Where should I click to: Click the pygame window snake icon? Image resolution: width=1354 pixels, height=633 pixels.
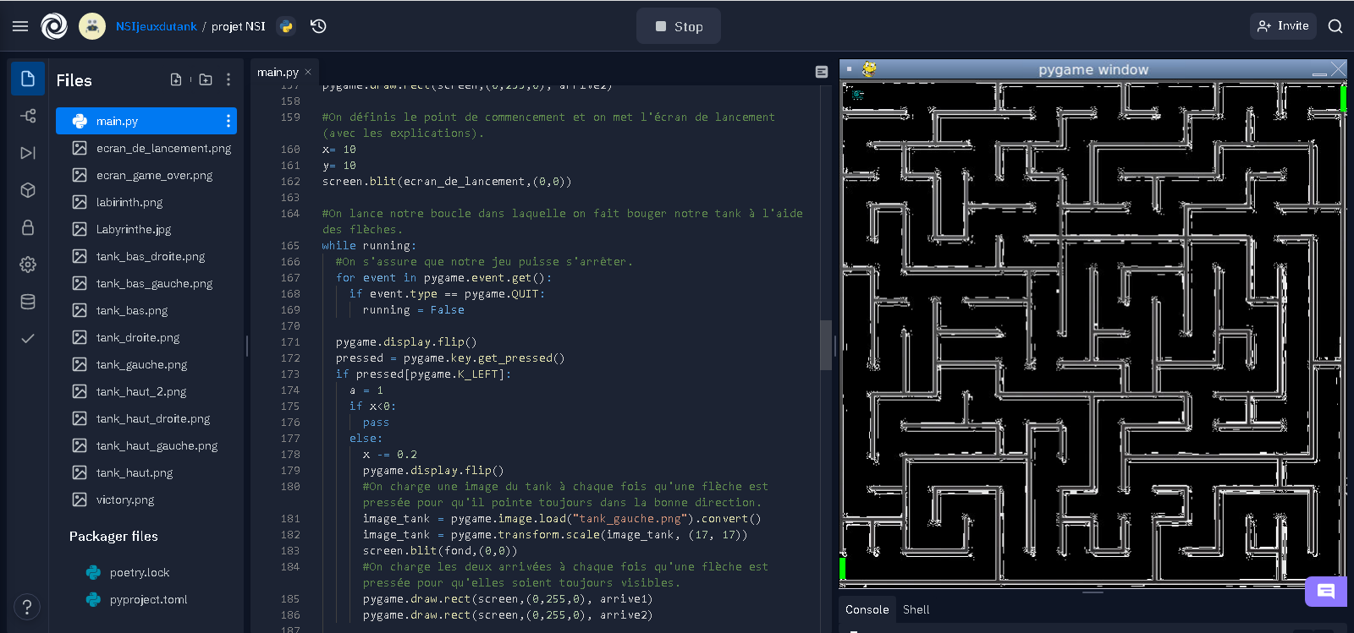click(x=869, y=69)
